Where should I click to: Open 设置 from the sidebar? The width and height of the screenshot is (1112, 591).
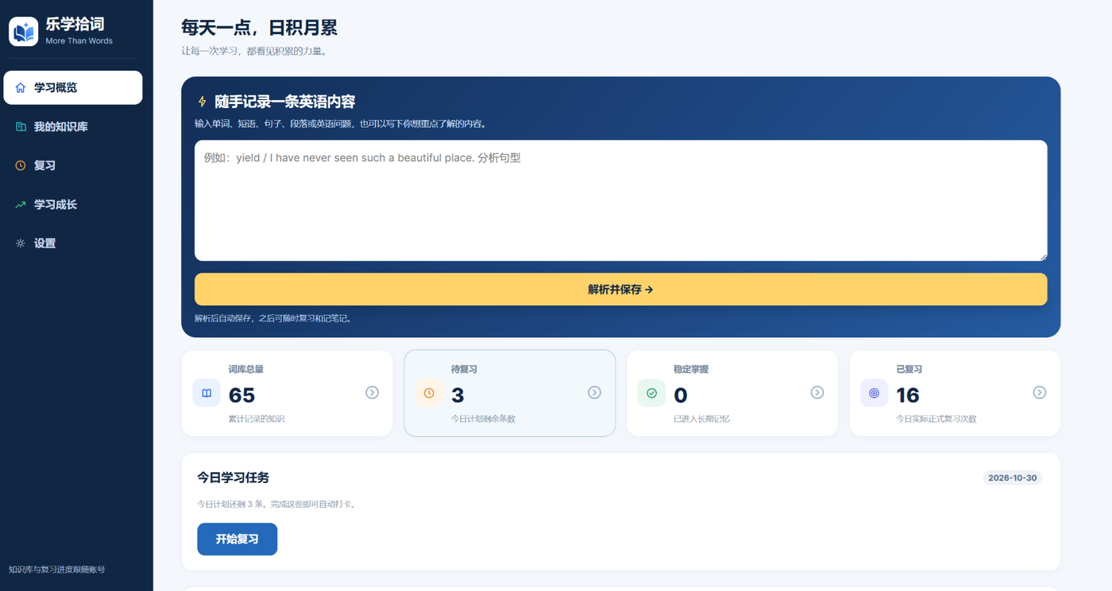click(73, 243)
